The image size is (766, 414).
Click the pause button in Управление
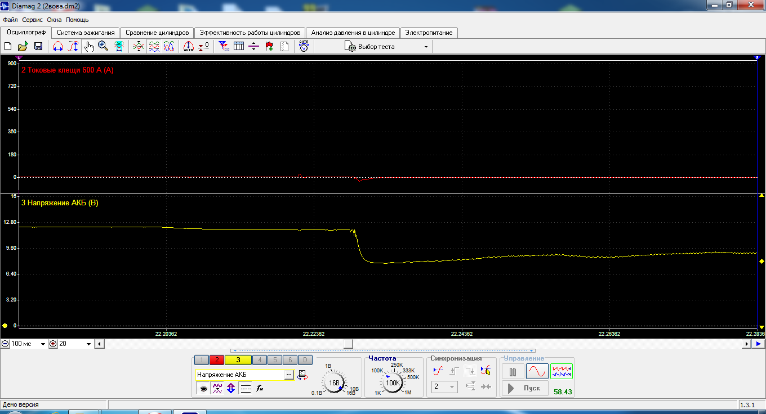(x=513, y=371)
